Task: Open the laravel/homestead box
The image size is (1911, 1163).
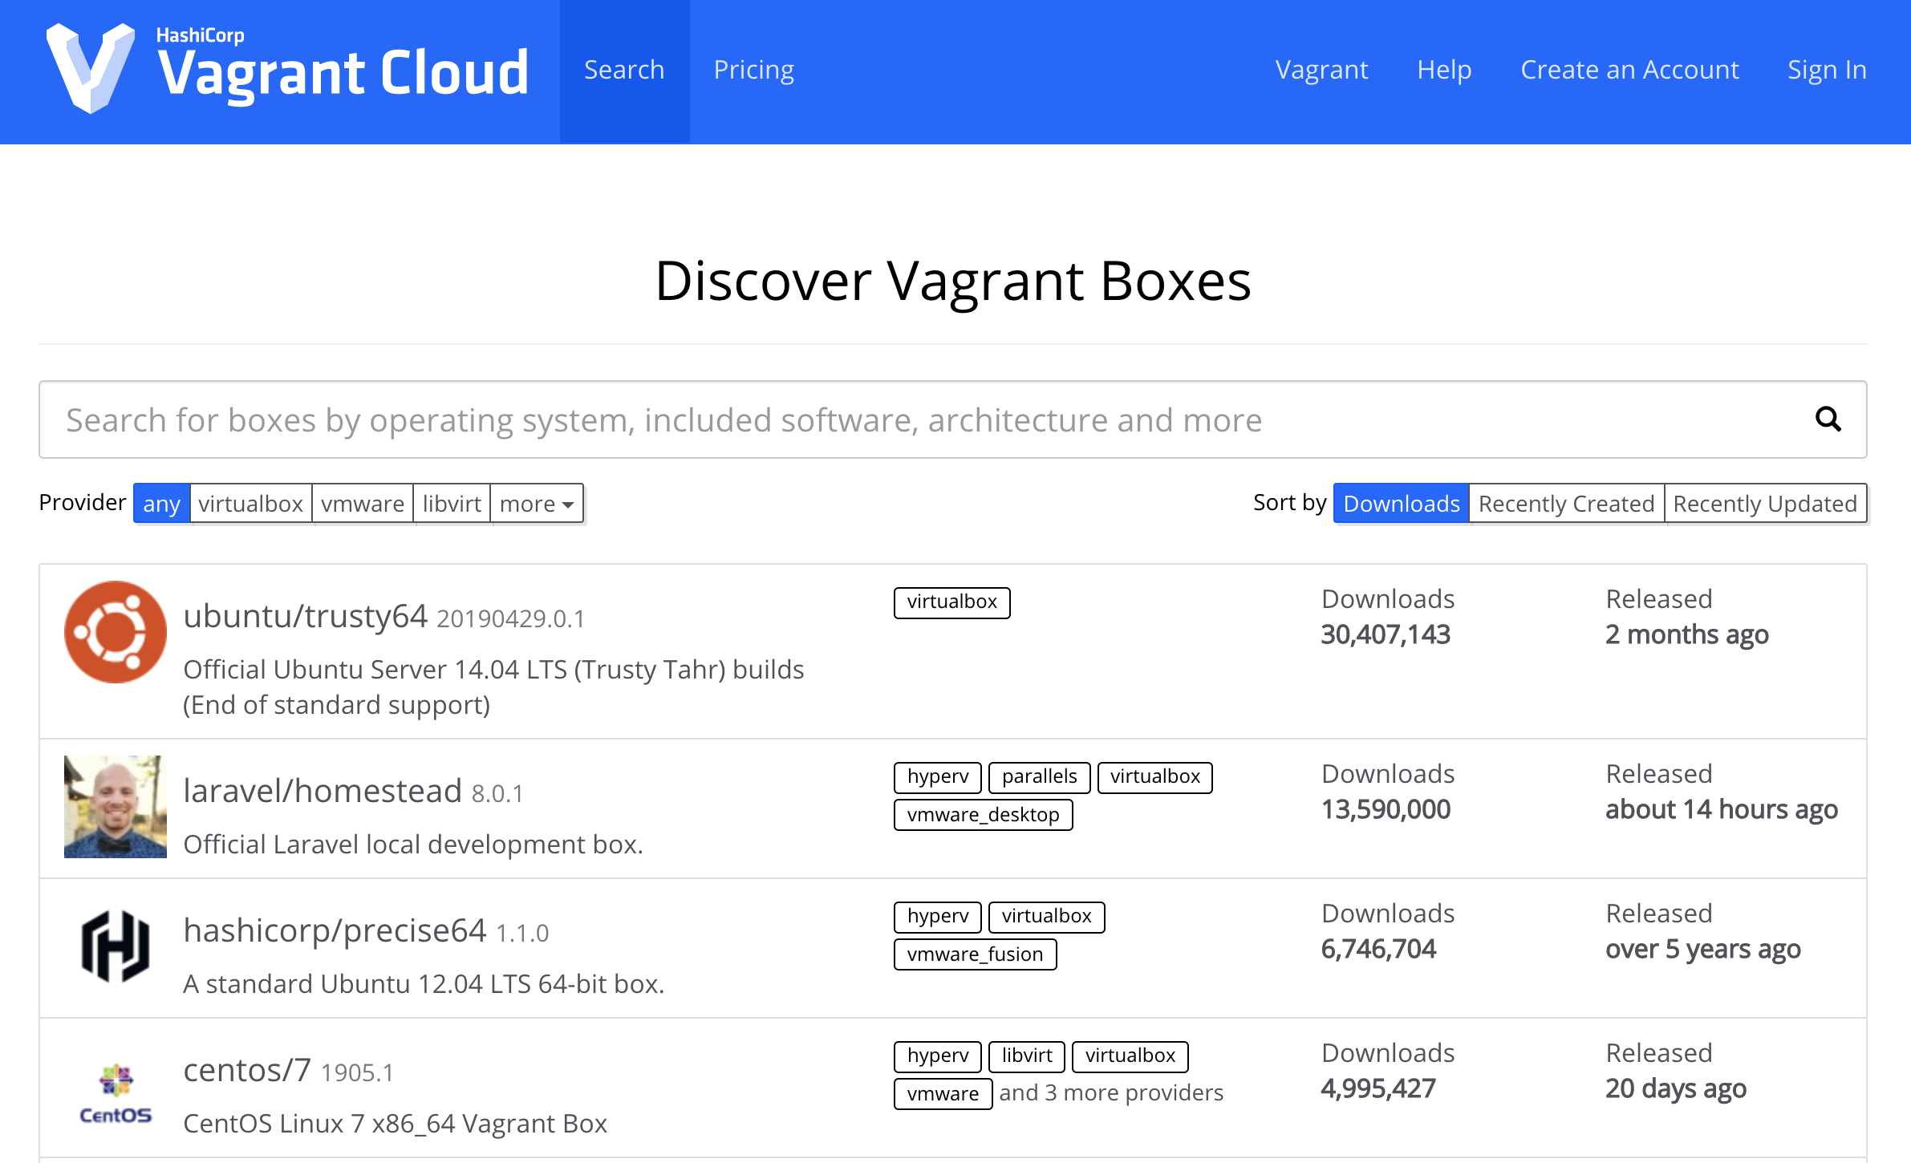Action: (x=323, y=791)
